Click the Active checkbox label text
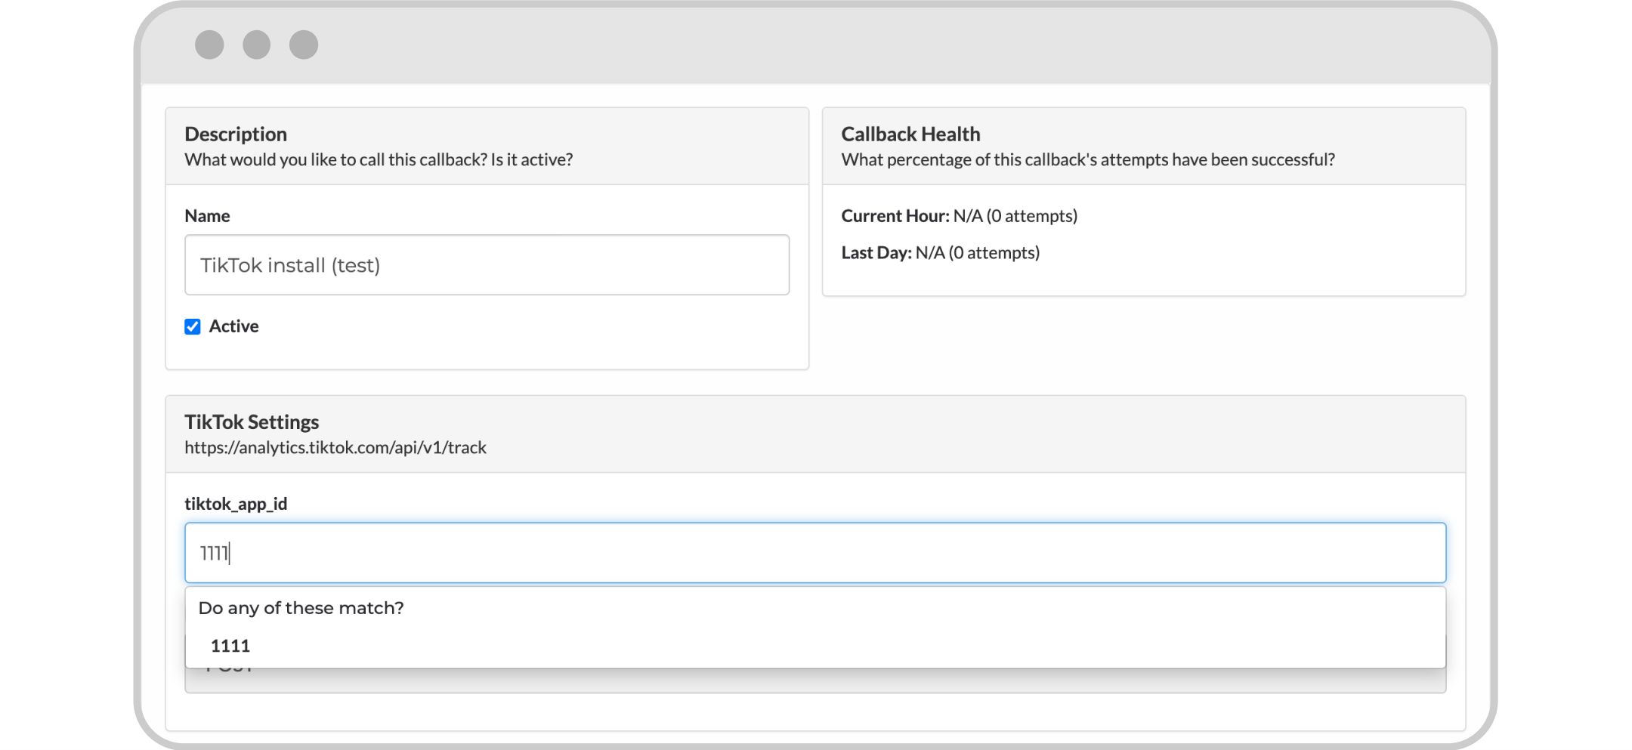Screen dimensions: 1632x750 coord(233,326)
